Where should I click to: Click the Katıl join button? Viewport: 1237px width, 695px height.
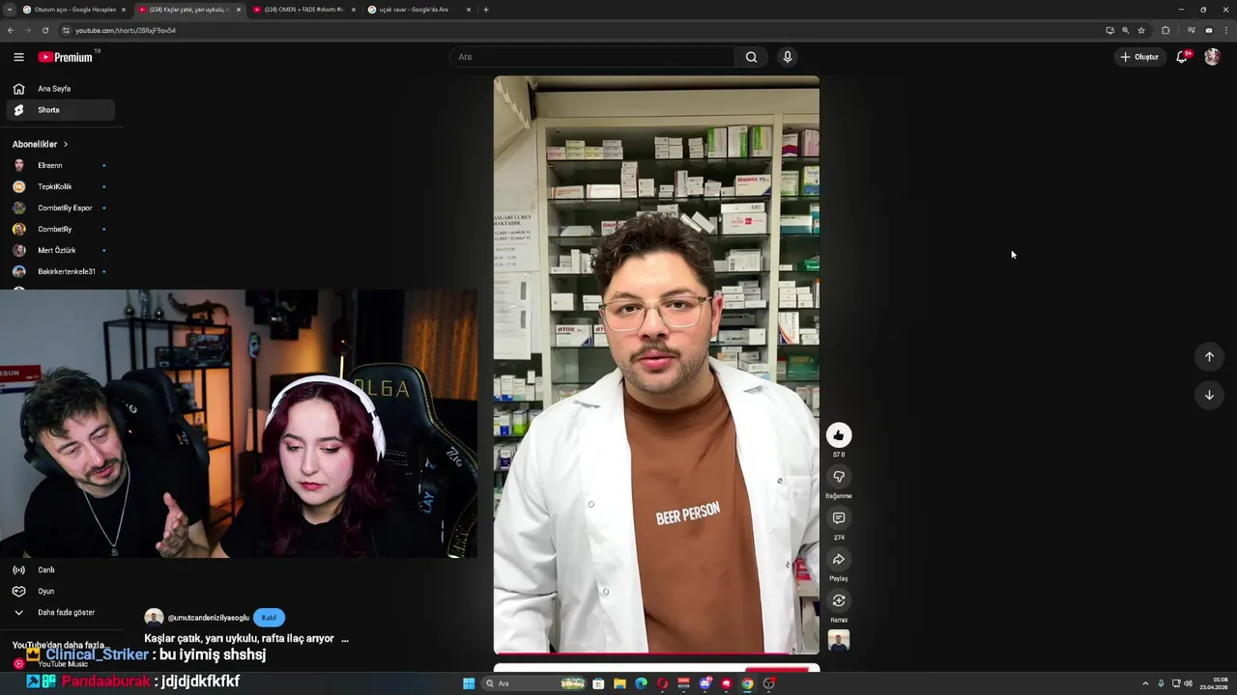tap(269, 618)
